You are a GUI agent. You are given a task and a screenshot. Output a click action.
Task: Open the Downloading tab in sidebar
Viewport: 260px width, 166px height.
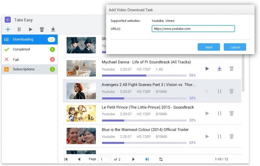30,39
